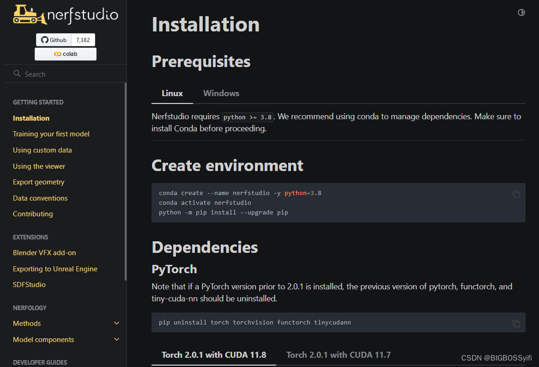The image size is (539, 367).
Task: Go to the Contributing page
Action: [x=33, y=214]
